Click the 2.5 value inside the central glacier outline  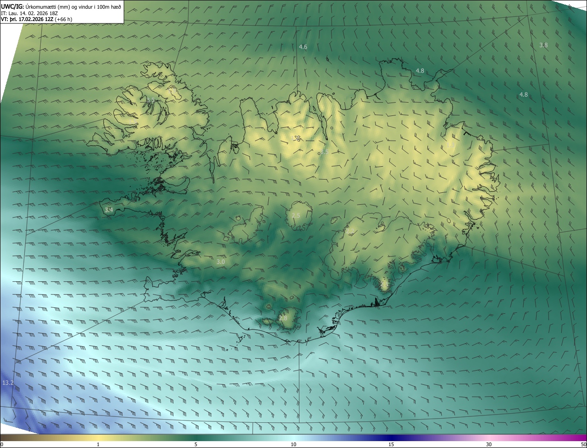tap(296, 215)
